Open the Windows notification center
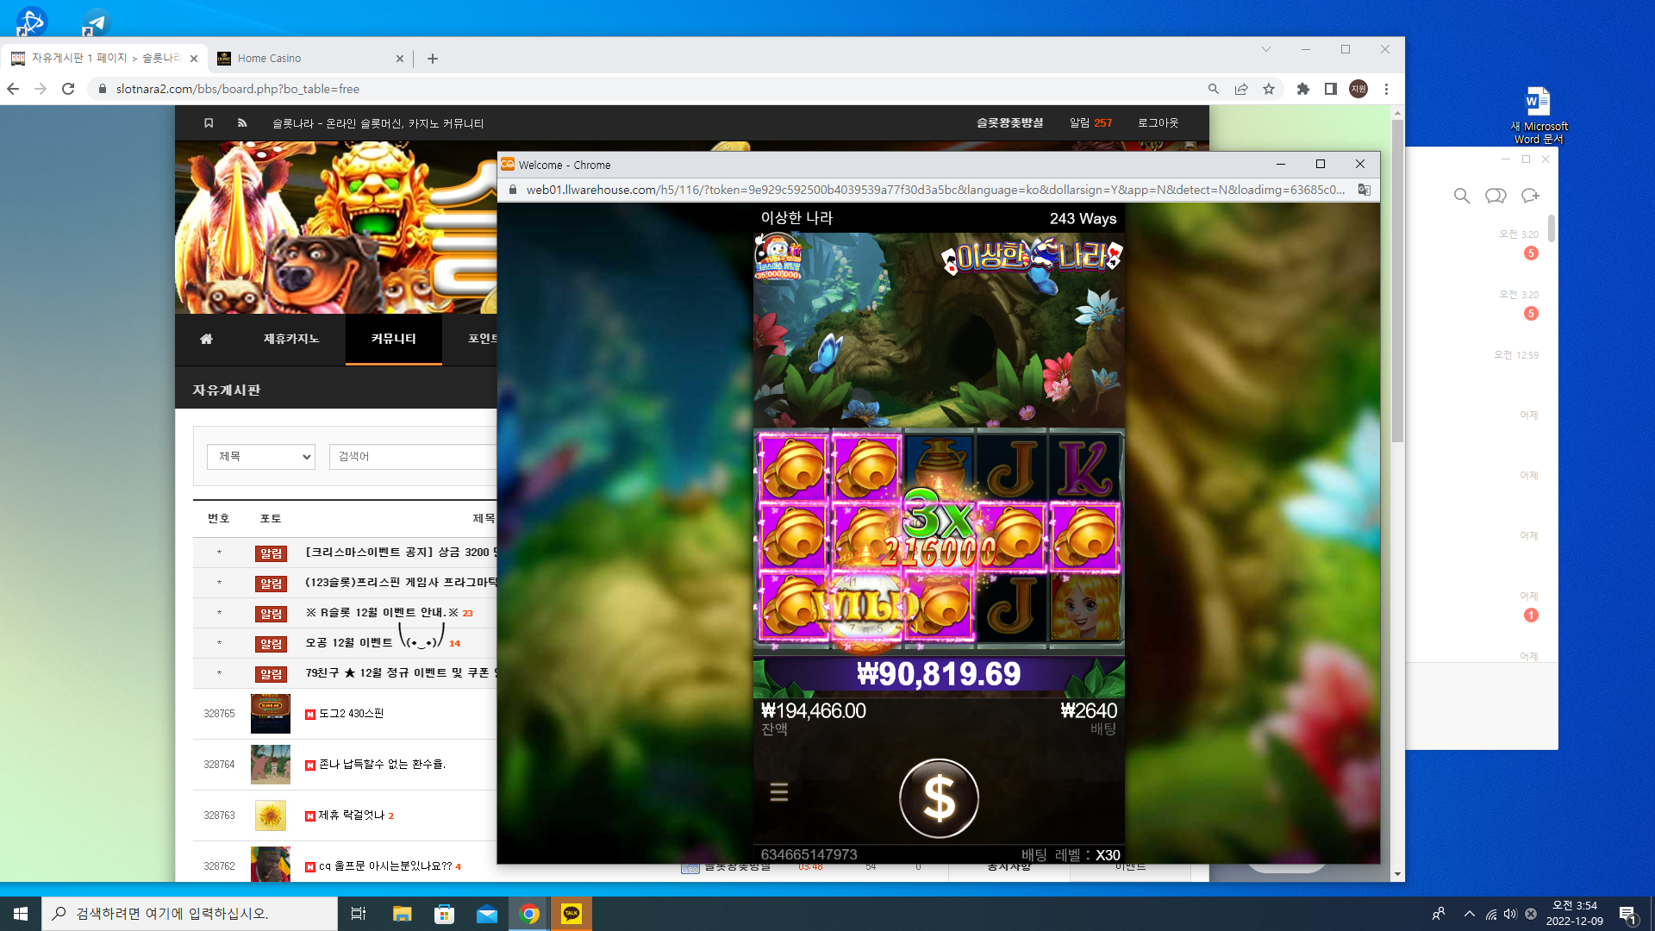 (x=1627, y=914)
